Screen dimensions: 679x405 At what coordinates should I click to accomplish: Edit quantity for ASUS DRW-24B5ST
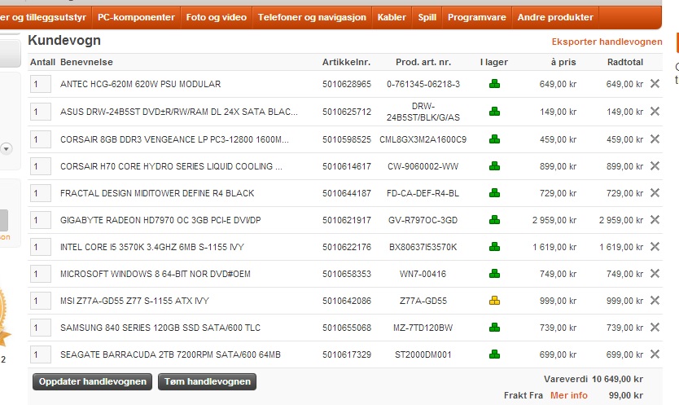(x=40, y=112)
